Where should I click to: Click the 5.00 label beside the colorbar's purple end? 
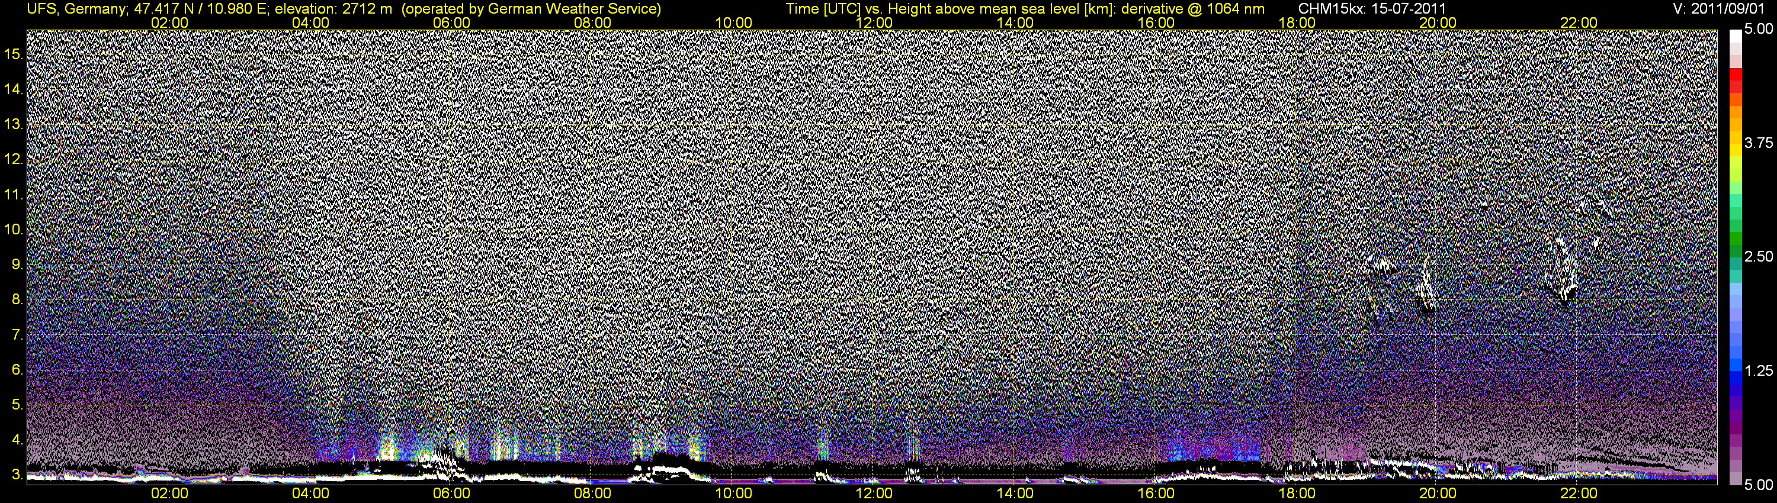(1759, 485)
